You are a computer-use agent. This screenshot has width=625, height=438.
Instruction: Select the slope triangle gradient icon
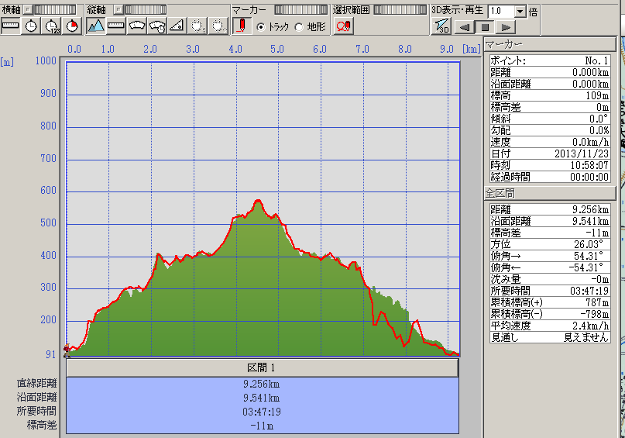177,26
